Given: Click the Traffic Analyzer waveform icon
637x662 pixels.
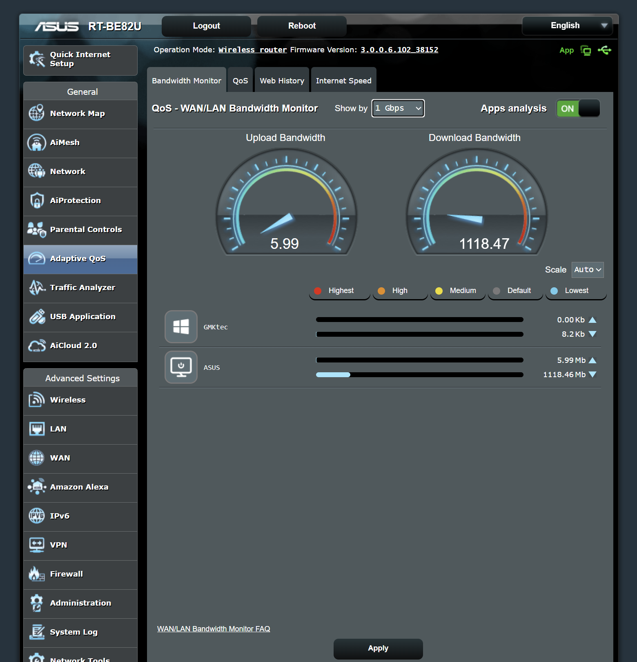Looking at the screenshot, I should pyautogui.click(x=37, y=287).
